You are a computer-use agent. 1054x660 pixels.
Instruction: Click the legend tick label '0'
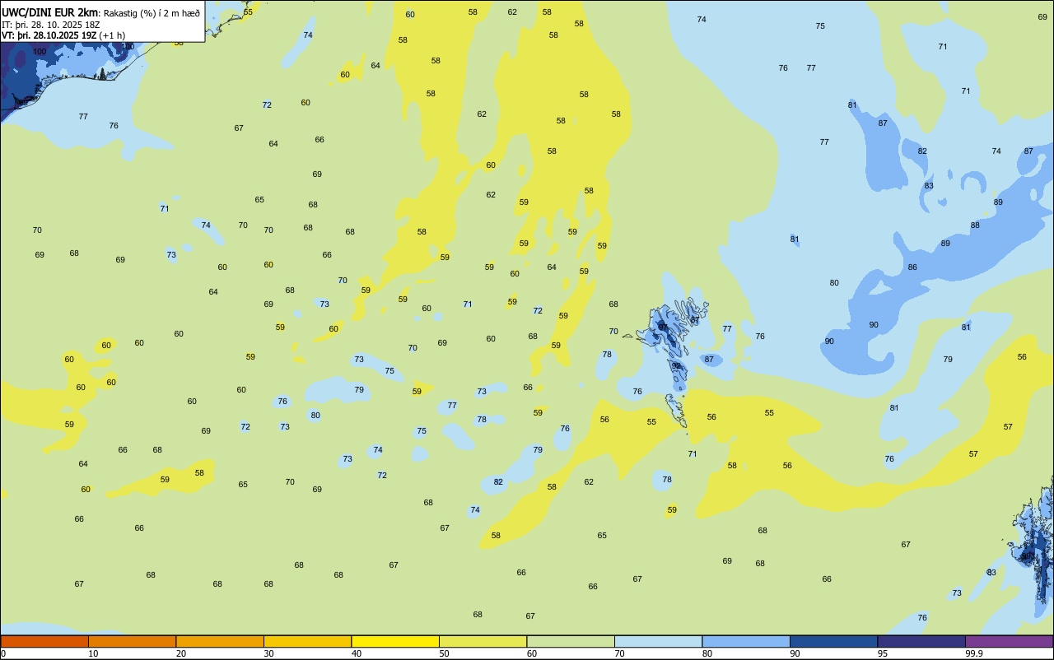3,653
